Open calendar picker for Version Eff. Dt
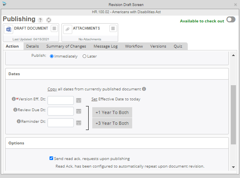The width and height of the screenshot is (240, 178). pos(79,100)
